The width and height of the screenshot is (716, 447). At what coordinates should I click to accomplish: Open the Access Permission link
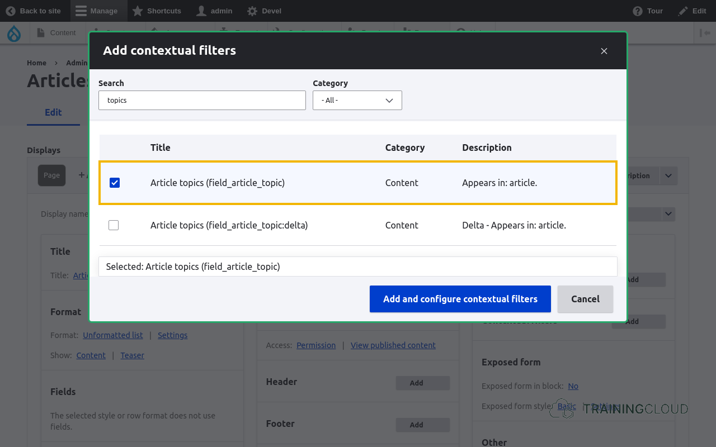[316, 345]
